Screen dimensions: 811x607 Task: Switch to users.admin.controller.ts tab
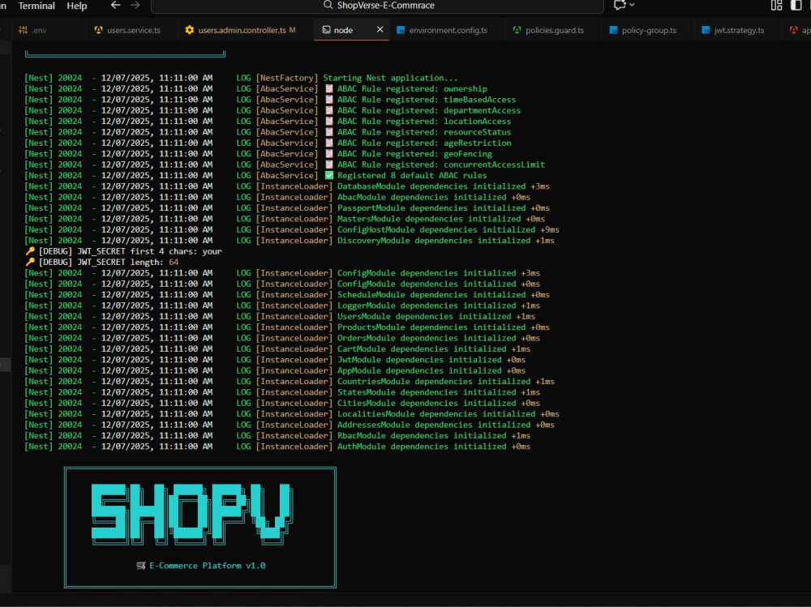[241, 30]
